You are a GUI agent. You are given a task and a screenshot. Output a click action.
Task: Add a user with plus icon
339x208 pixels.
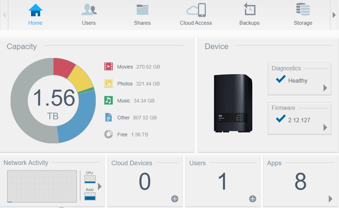[253, 199]
